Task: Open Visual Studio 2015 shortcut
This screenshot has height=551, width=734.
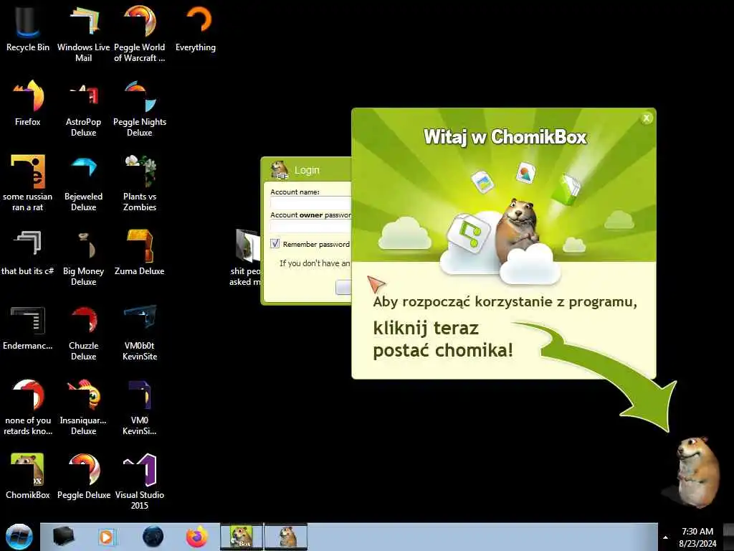Action: (x=140, y=481)
